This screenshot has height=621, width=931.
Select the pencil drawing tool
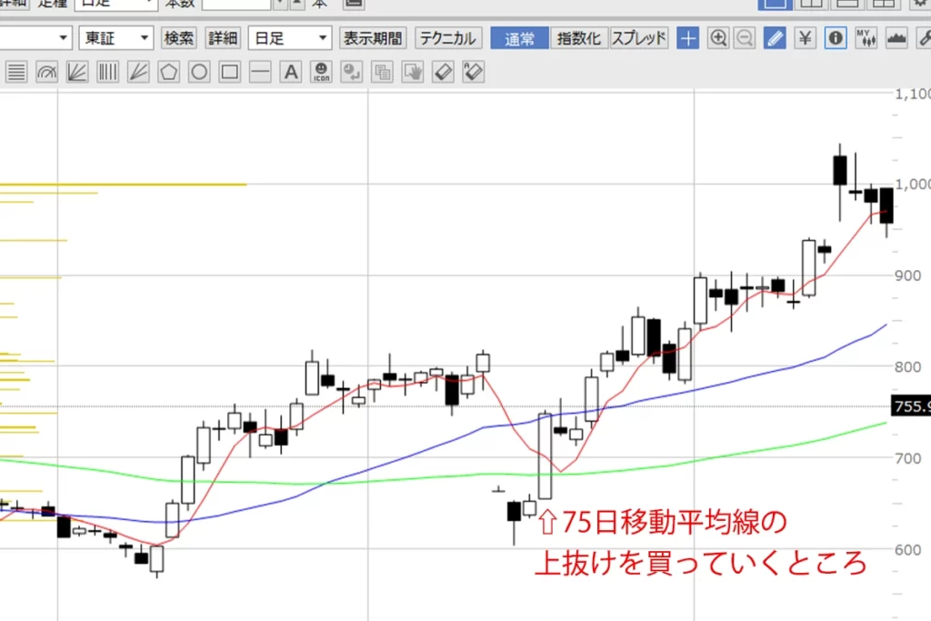[x=775, y=38]
